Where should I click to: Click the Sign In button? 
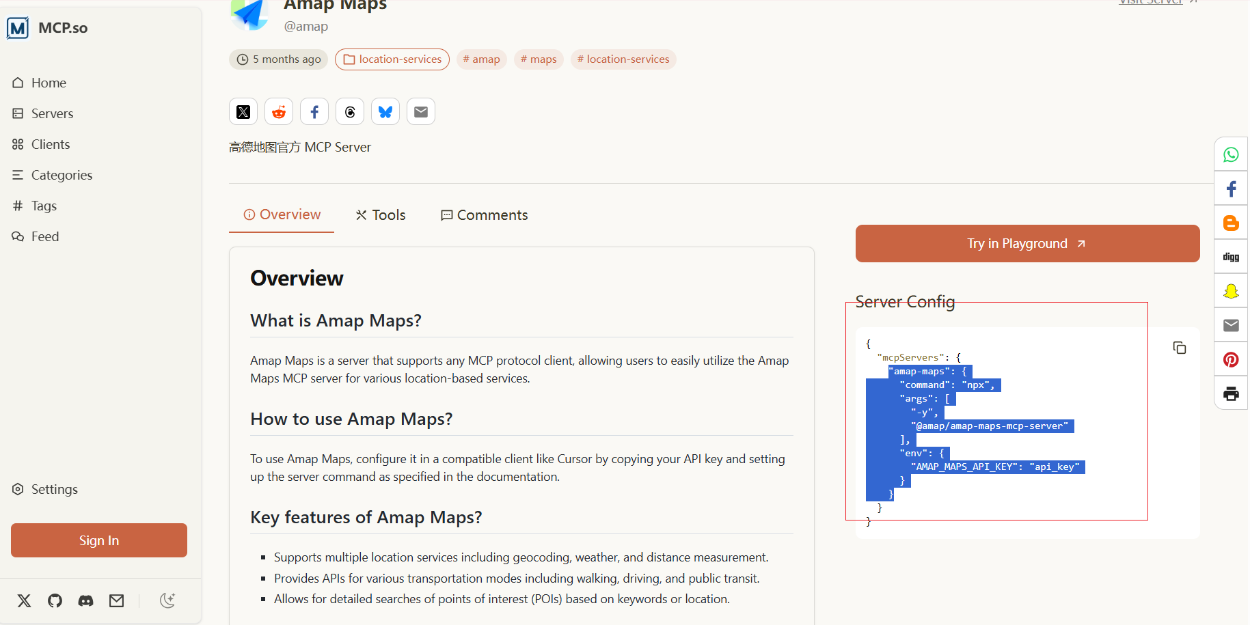99,540
